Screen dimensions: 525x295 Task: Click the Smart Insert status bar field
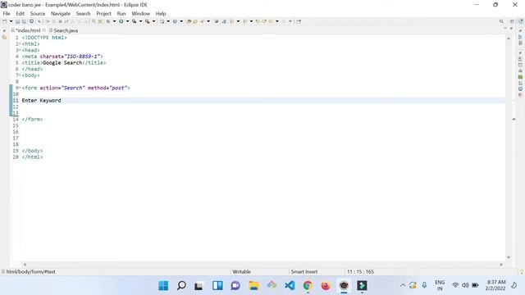tap(304, 271)
